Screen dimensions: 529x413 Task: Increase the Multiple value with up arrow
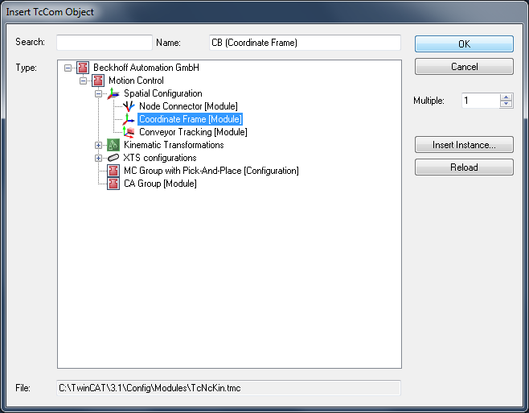coord(506,97)
